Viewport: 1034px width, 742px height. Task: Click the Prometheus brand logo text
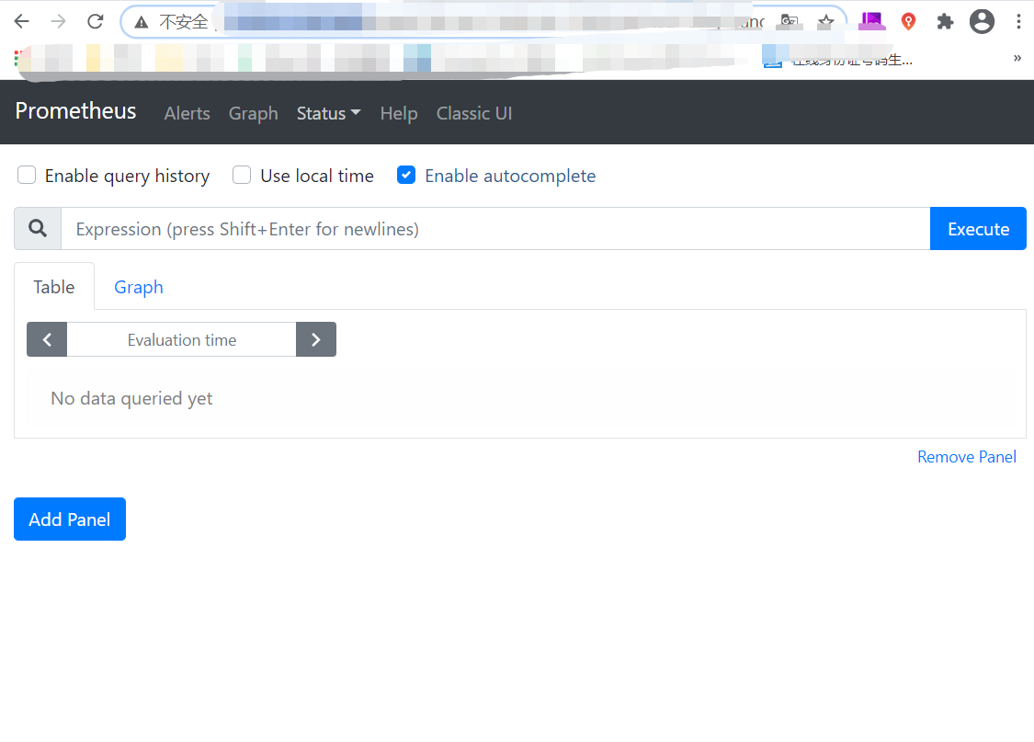click(x=76, y=111)
